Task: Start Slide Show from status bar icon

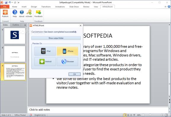Action: click(134, 115)
